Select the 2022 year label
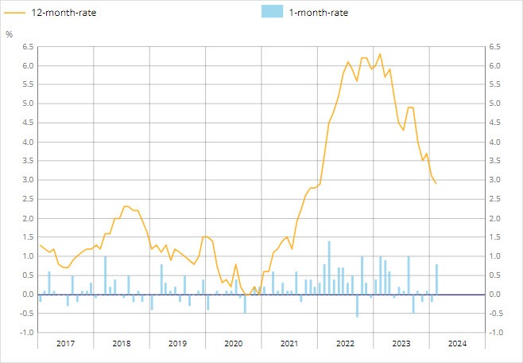This screenshot has width=523, height=363. tap(346, 344)
